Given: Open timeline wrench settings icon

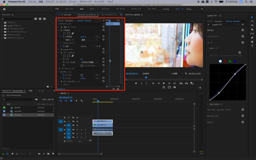Looking at the screenshot, I should tap(81, 101).
